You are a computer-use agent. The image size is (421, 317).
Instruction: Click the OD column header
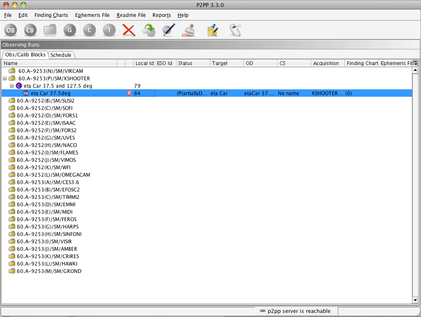(x=260, y=63)
